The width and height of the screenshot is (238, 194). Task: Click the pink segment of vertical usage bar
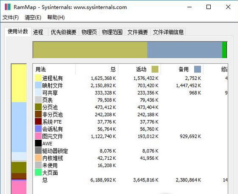point(19,187)
